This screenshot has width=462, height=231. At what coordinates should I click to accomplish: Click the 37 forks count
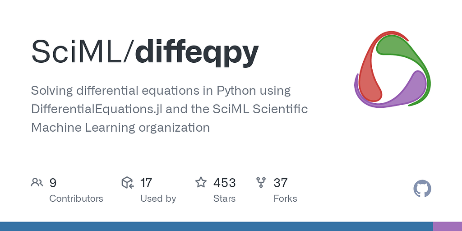(281, 183)
